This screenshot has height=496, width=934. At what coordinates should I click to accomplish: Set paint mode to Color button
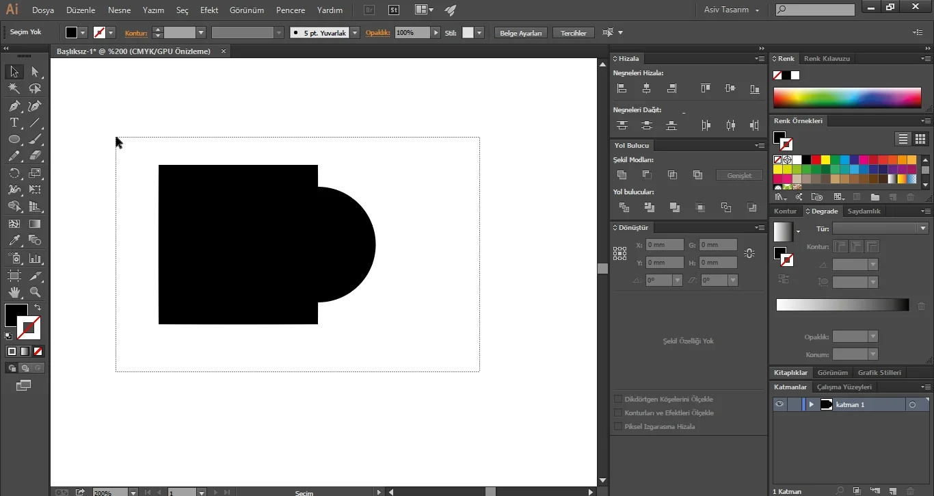12,351
